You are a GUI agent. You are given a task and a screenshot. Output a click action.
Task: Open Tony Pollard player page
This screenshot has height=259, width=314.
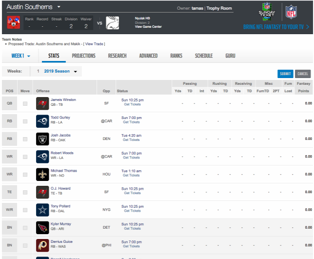coord(60,206)
